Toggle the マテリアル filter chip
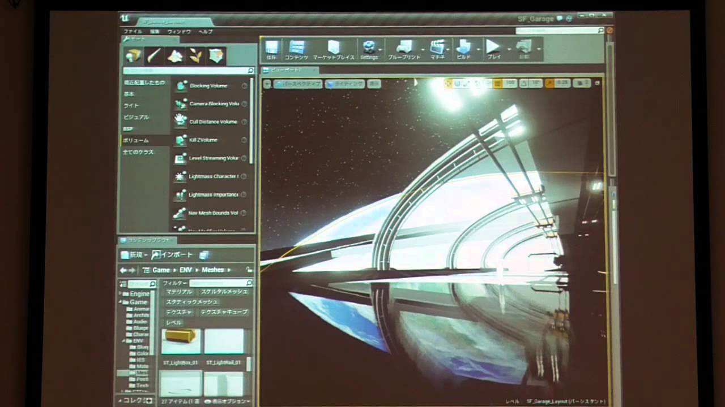725x407 pixels. pyautogui.click(x=179, y=292)
